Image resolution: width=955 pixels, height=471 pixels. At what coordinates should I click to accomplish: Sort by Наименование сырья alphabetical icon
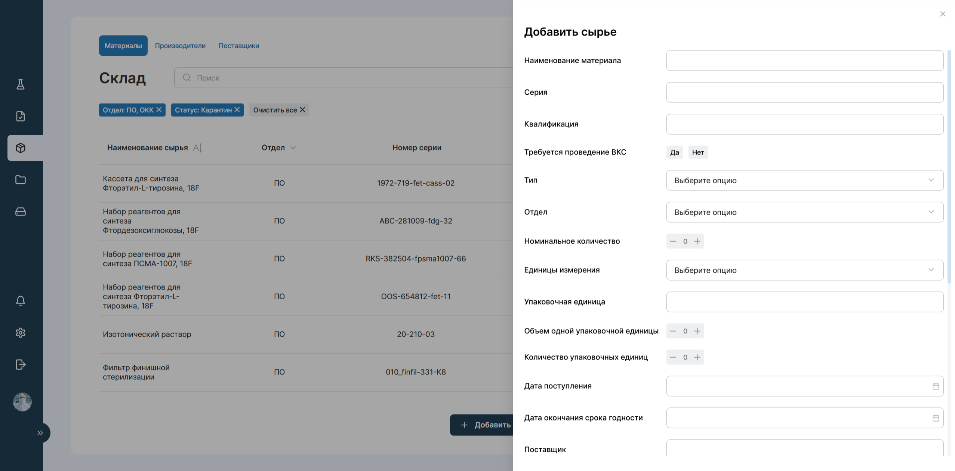coord(197,148)
